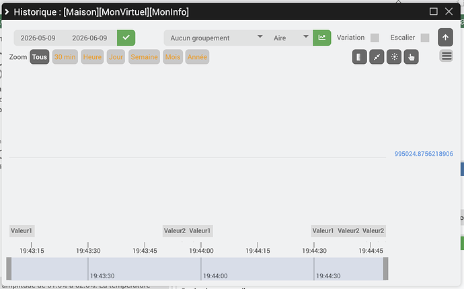Enable the Variation checkbox

click(x=375, y=38)
